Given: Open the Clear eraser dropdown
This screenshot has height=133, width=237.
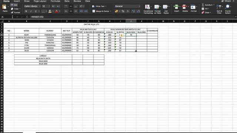Looking at the screenshot, I should click(206, 13).
